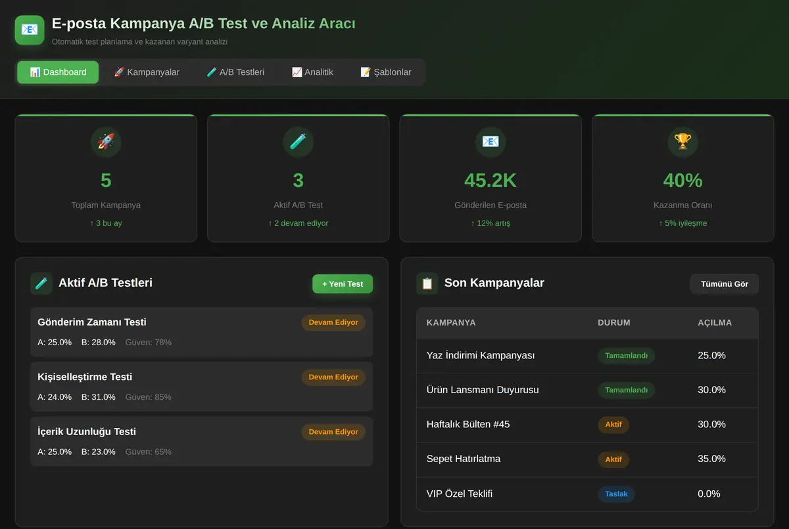Click the '12% artış' trend text
The height and width of the screenshot is (529, 789).
(x=490, y=223)
